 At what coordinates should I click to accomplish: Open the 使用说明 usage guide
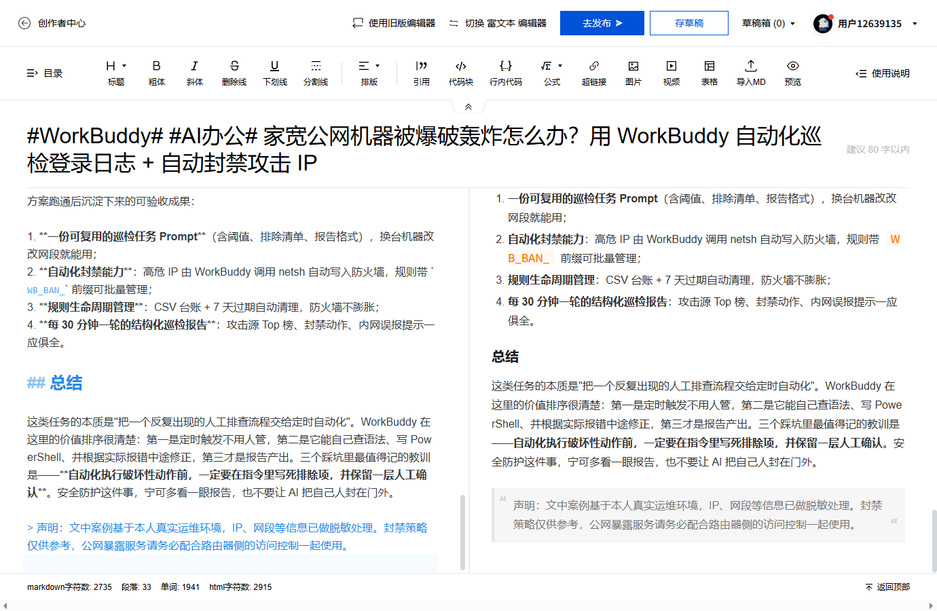[x=883, y=73]
